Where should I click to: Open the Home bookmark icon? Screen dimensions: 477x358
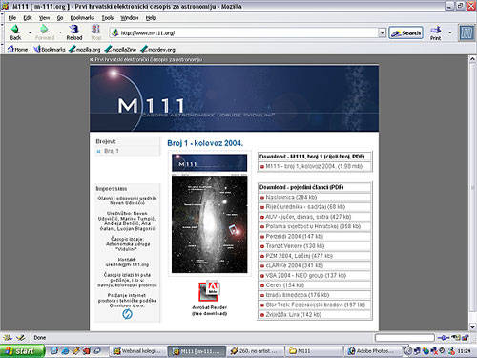(10, 49)
